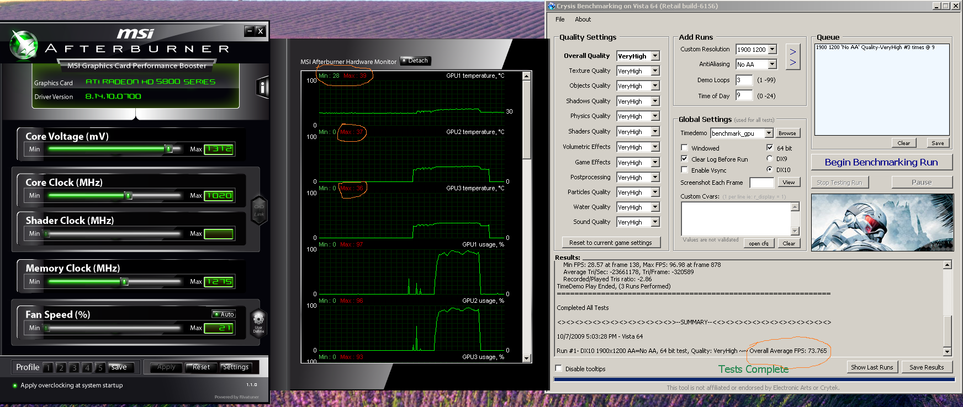Select profile slot 3 in Afterburner
The width and height of the screenshot is (963, 407).
(x=74, y=368)
